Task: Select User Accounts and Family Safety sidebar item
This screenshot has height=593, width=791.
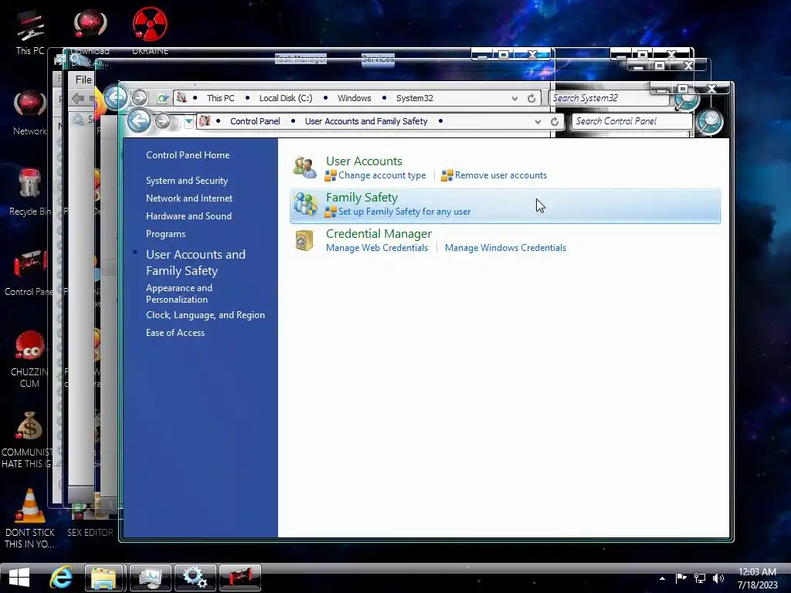Action: (x=195, y=263)
